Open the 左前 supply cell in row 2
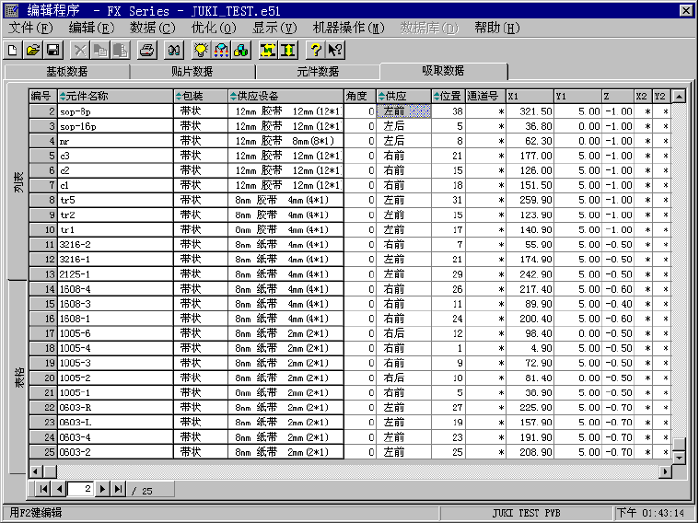699x523 pixels. pyautogui.click(x=403, y=111)
